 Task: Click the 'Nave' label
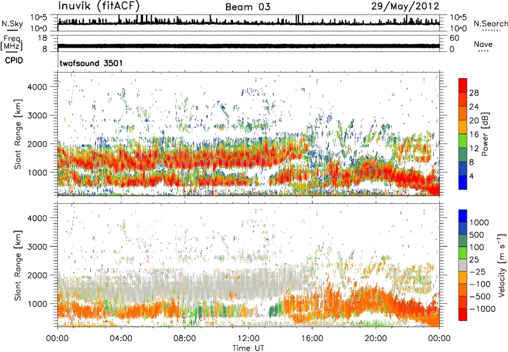pyautogui.click(x=483, y=44)
